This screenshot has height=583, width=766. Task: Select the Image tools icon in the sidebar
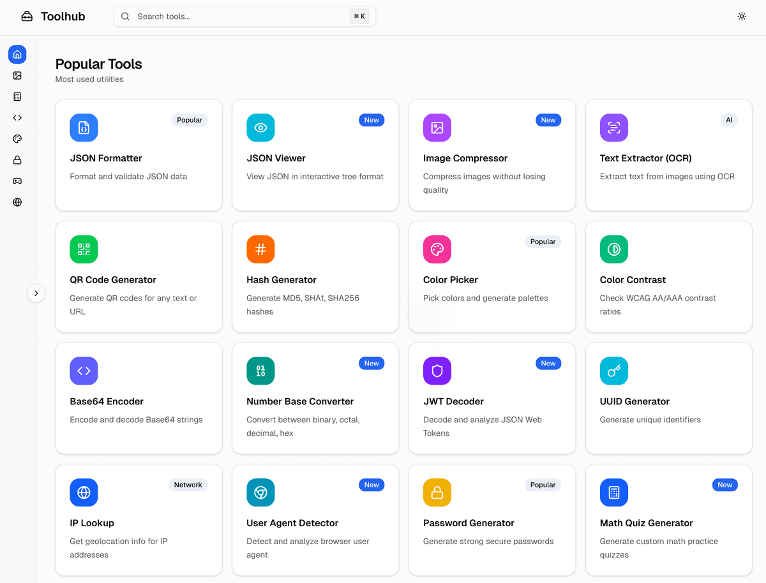[17, 75]
